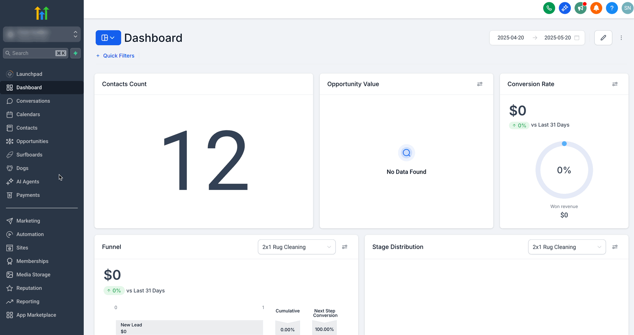The height and width of the screenshot is (335, 634).
Task: Add Quick Filters to dashboard
Action: tap(115, 56)
